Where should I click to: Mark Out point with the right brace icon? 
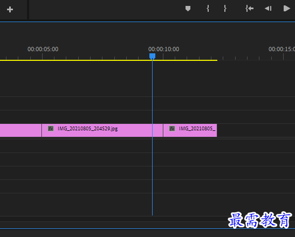click(x=225, y=9)
